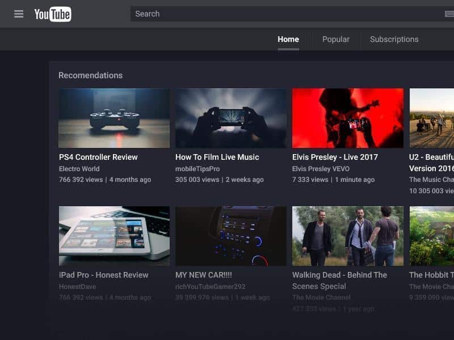Open the U2 video thumbnail

(x=432, y=118)
